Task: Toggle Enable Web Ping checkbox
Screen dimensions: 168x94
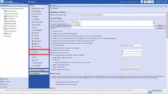Action: [x=51, y=43]
